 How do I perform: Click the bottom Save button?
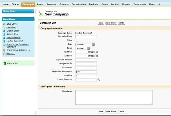tap(101, 112)
